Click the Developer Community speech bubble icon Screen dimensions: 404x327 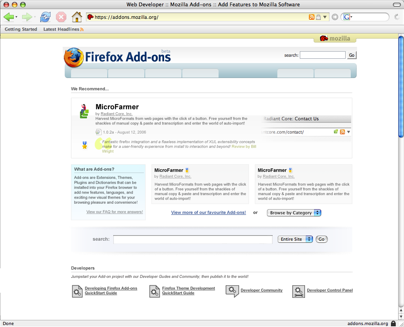(232, 291)
